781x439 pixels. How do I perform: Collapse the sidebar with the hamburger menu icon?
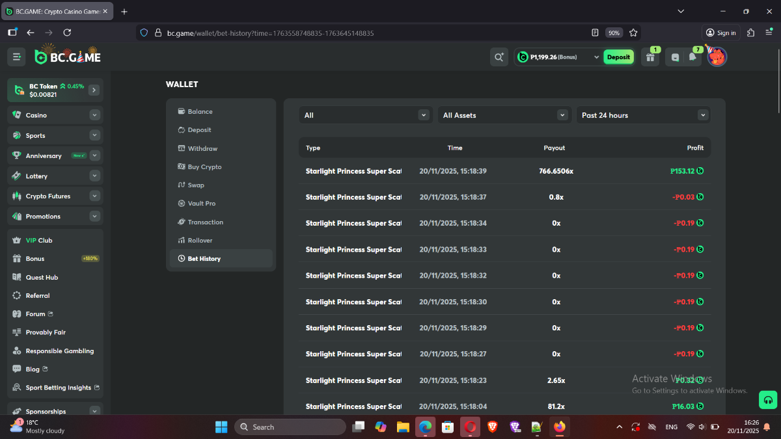click(16, 57)
